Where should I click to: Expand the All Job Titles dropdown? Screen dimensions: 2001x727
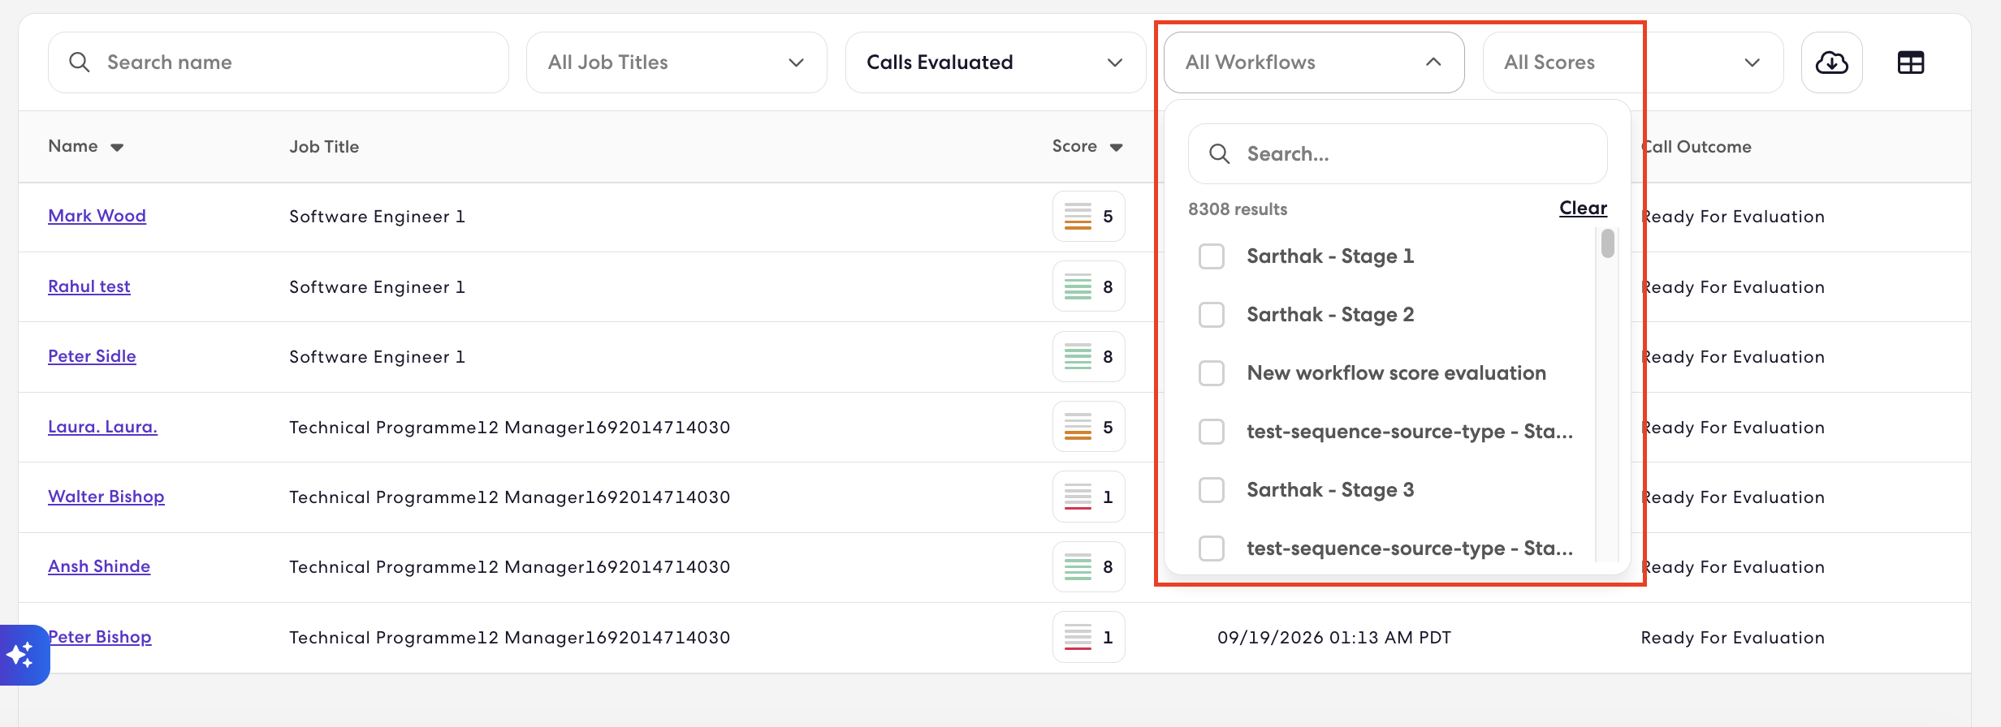tap(676, 62)
